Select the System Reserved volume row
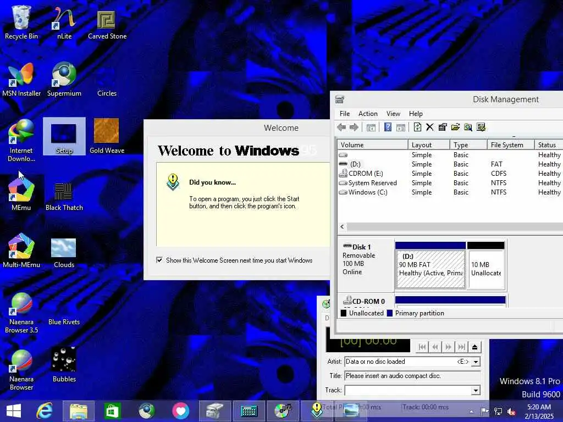This screenshot has height=422, width=563. tap(450, 183)
